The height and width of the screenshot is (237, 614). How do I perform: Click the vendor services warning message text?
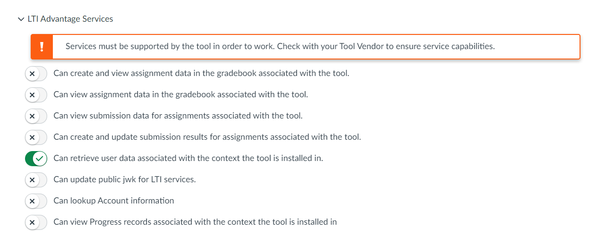tap(280, 46)
